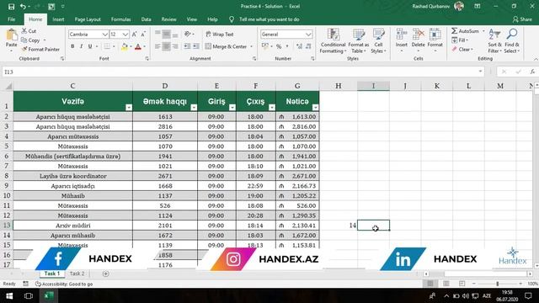Open Windows Start menu
Screen dimensions: 539x303
coord(9,295)
